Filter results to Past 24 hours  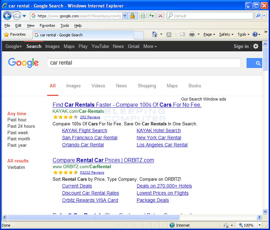[x=21, y=126]
